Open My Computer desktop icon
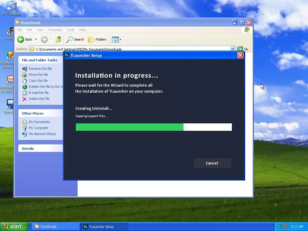308x231 pixels. (11, 8)
